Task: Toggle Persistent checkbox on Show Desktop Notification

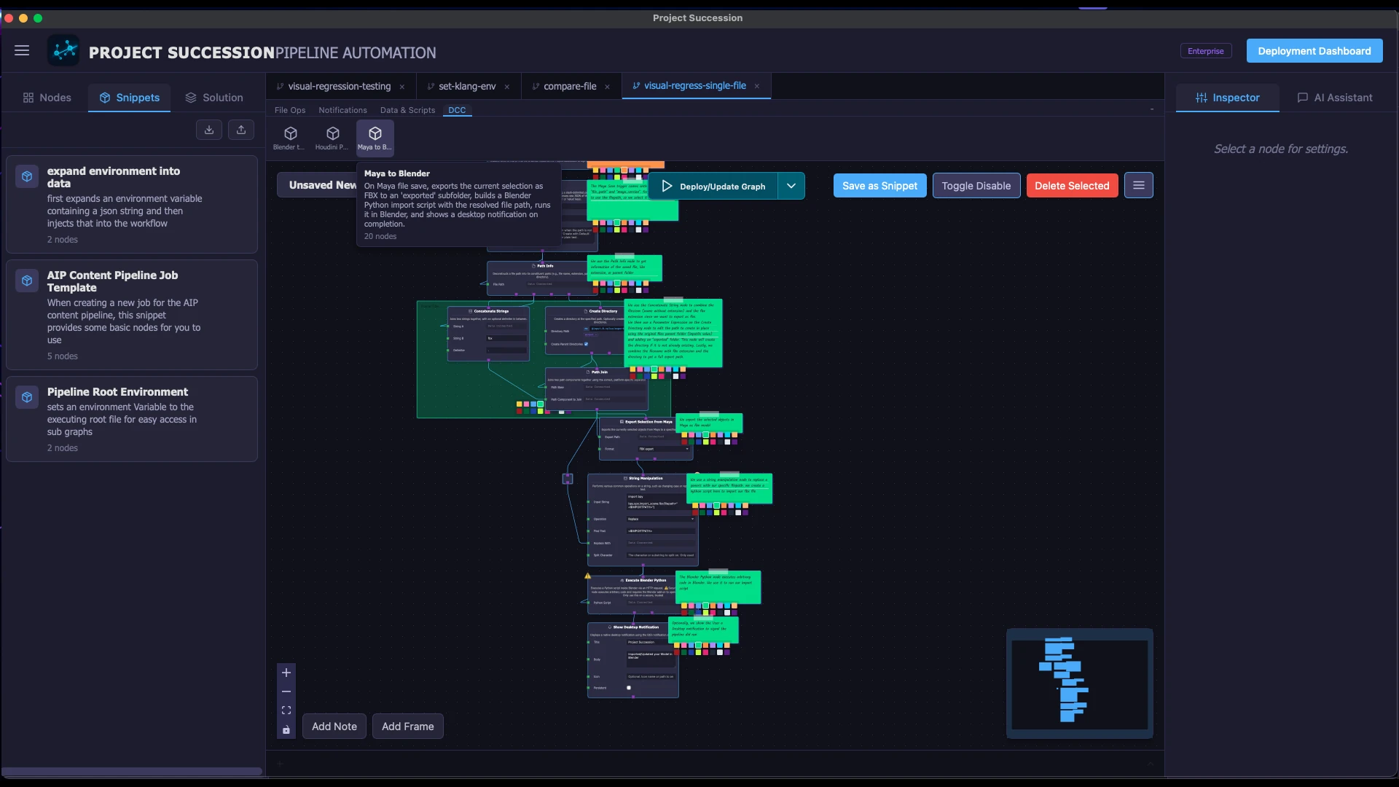Action: (629, 688)
